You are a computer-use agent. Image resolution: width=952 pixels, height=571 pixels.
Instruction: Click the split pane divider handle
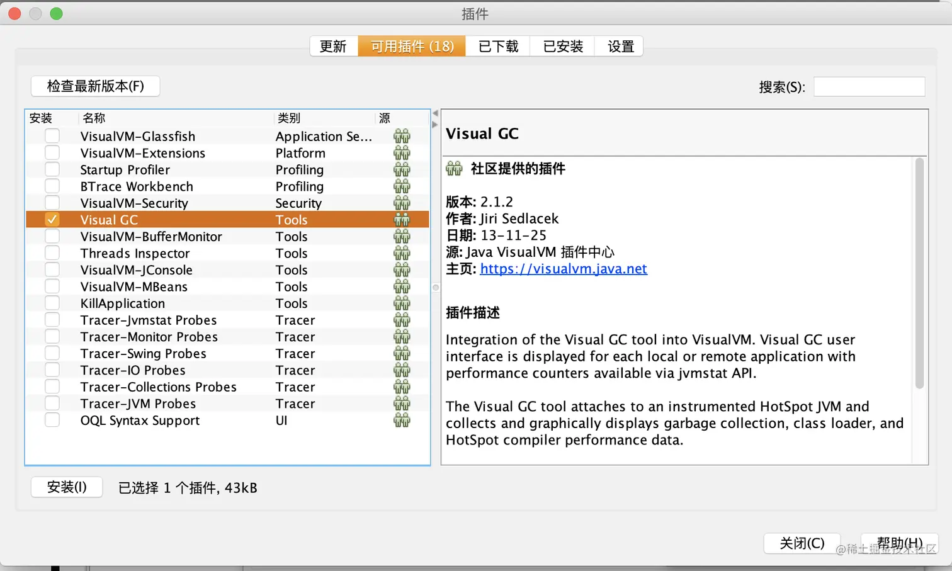click(436, 288)
